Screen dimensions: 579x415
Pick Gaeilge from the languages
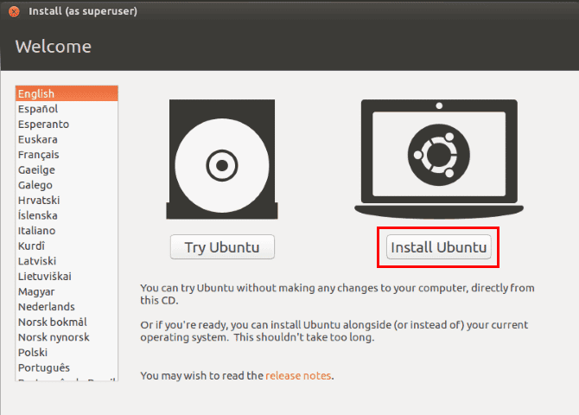tap(67, 169)
